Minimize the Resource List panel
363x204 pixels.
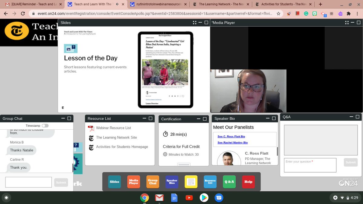click(x=144, y=118)
